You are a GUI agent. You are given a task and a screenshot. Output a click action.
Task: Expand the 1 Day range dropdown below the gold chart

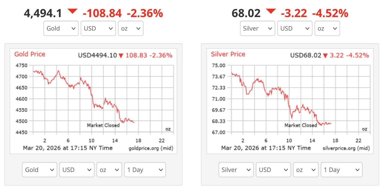(145, 170)
